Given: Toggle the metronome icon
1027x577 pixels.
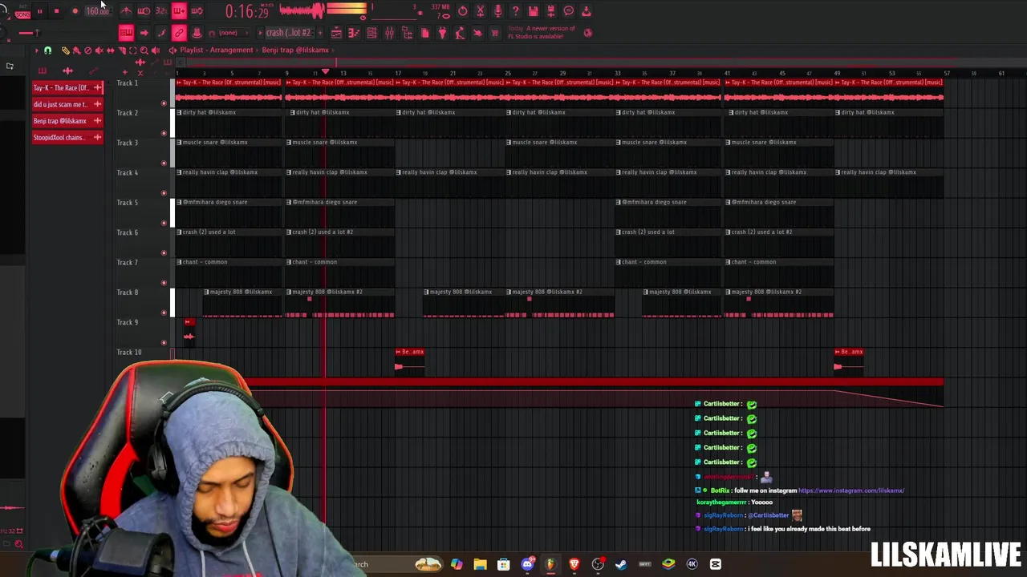Looking at the screenshot, I should pyautogui.click(x=126, y=11).
